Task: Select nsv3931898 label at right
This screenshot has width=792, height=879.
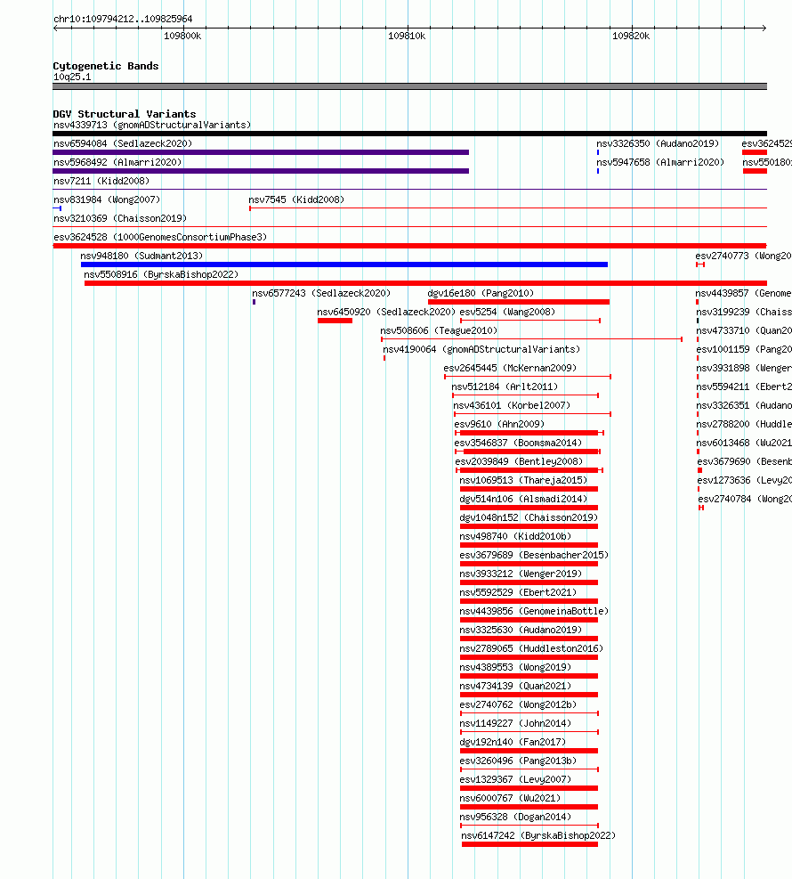Action: [744, 368]
